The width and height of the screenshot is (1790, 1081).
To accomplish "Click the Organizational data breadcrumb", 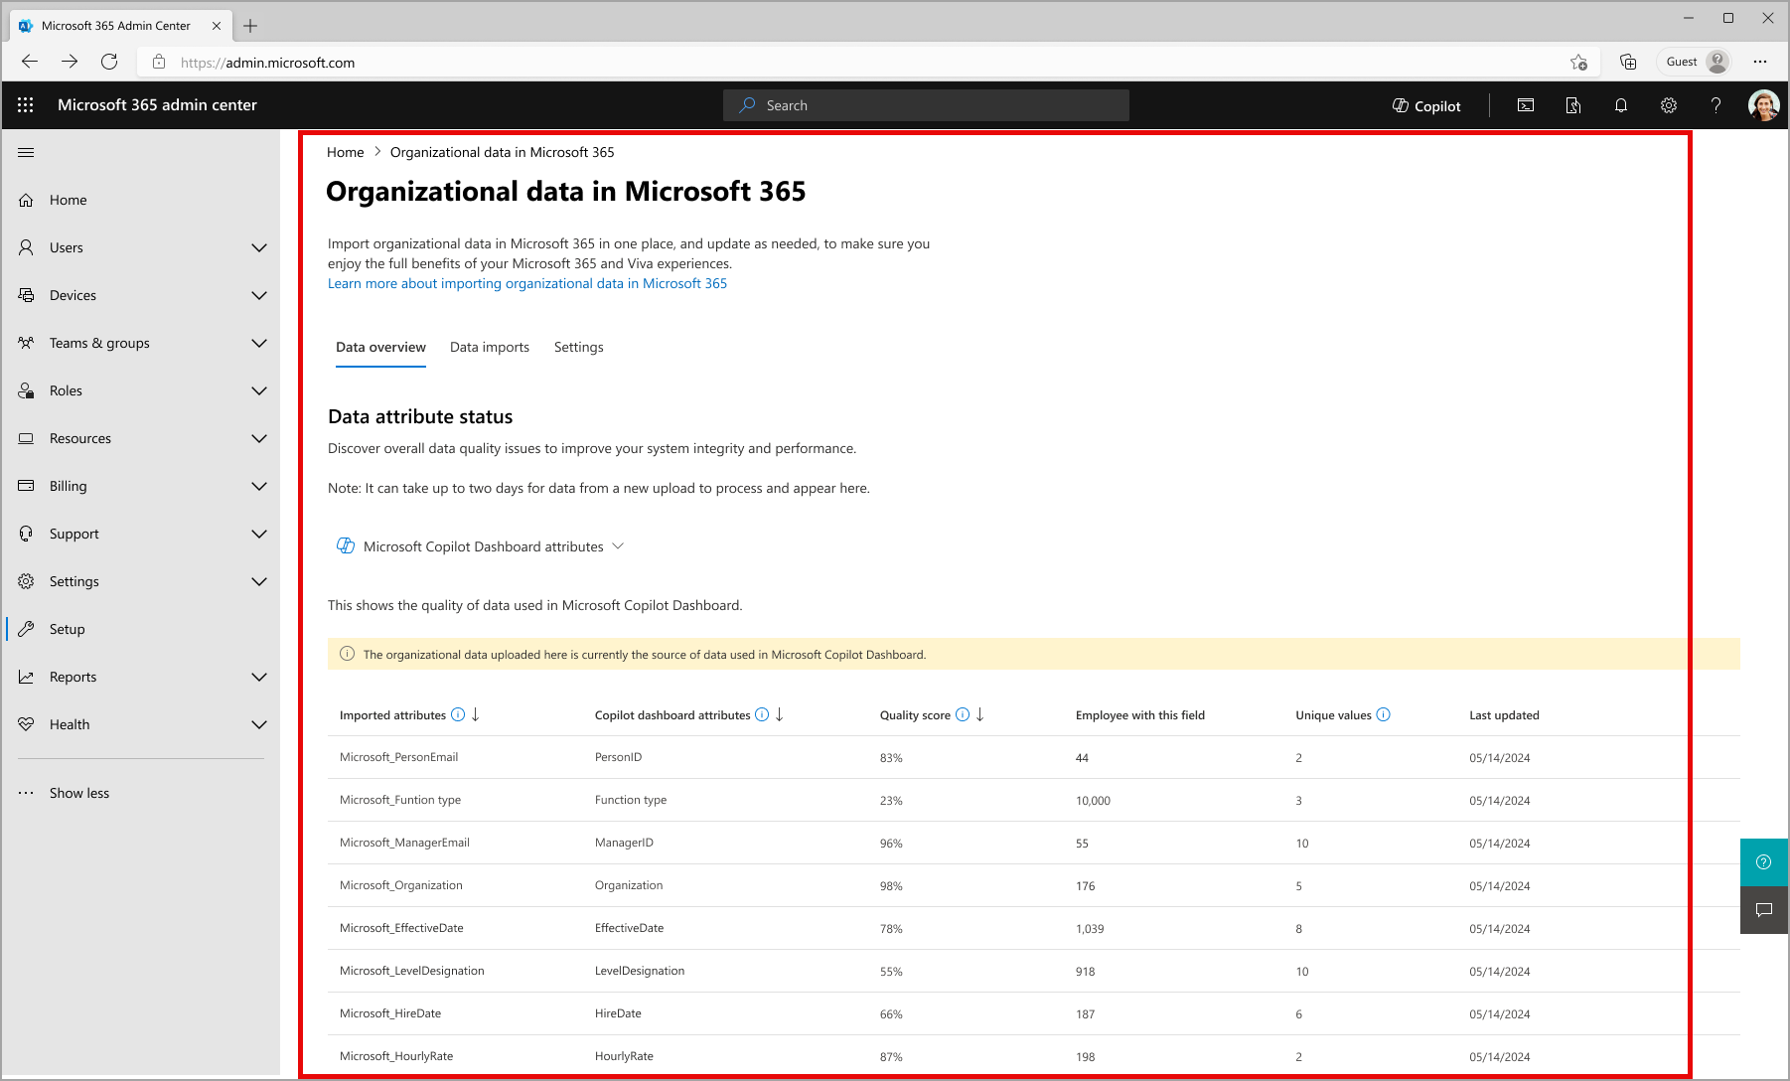I will tap(502, 152).
